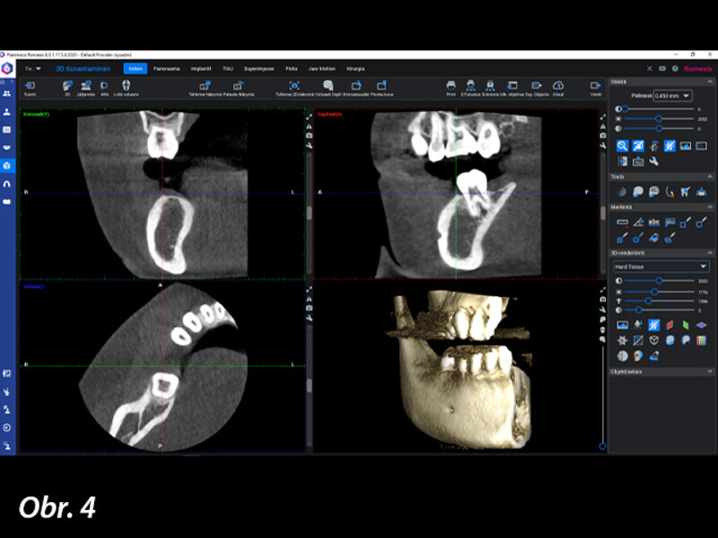Click the Cloud icon in the toolbar
Viewport: 718px width, 538px height.
coord(558,86)
